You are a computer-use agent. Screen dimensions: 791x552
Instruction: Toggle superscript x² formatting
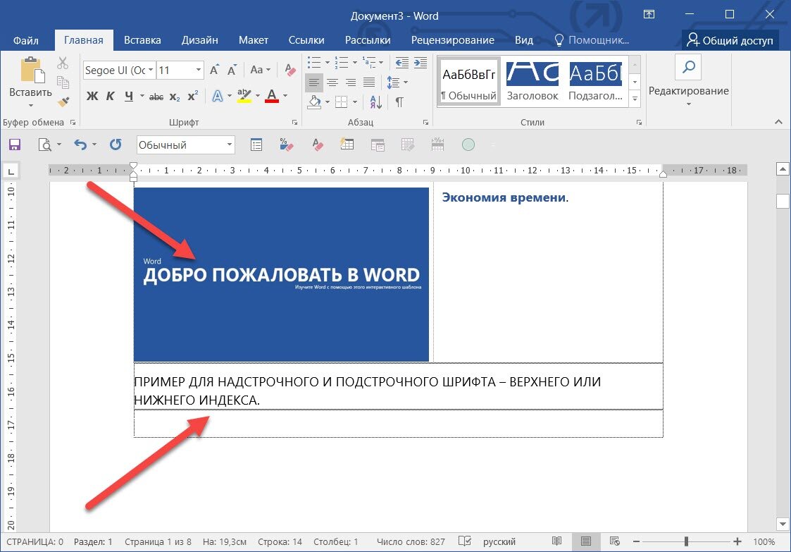[193, 96]
